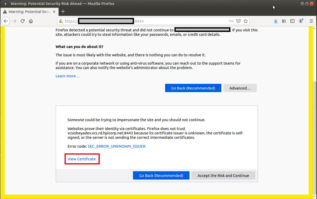Minimize the Firefox window
The width and height of the screenshot is (317, 199).
tap(302, 4)
